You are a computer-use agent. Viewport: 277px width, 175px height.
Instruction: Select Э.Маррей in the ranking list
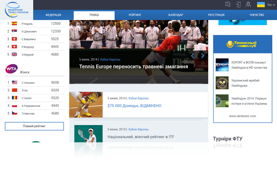[x=27, y=55]
